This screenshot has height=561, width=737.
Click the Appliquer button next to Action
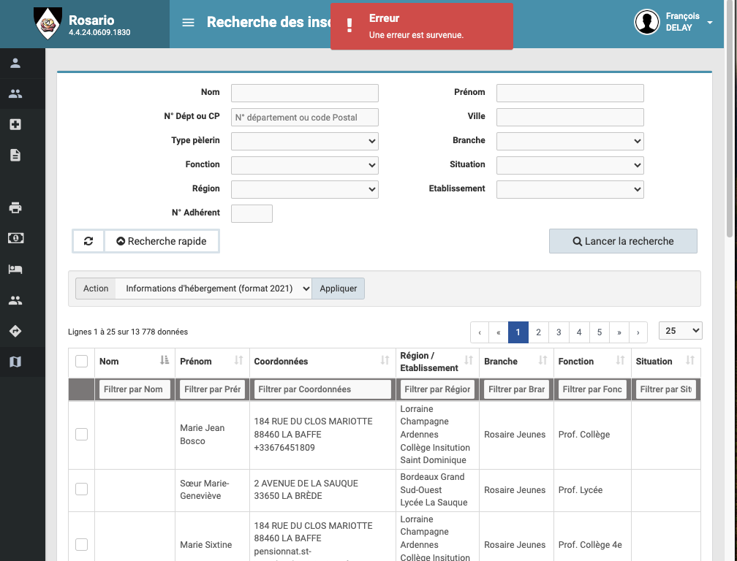click(338, 288)
